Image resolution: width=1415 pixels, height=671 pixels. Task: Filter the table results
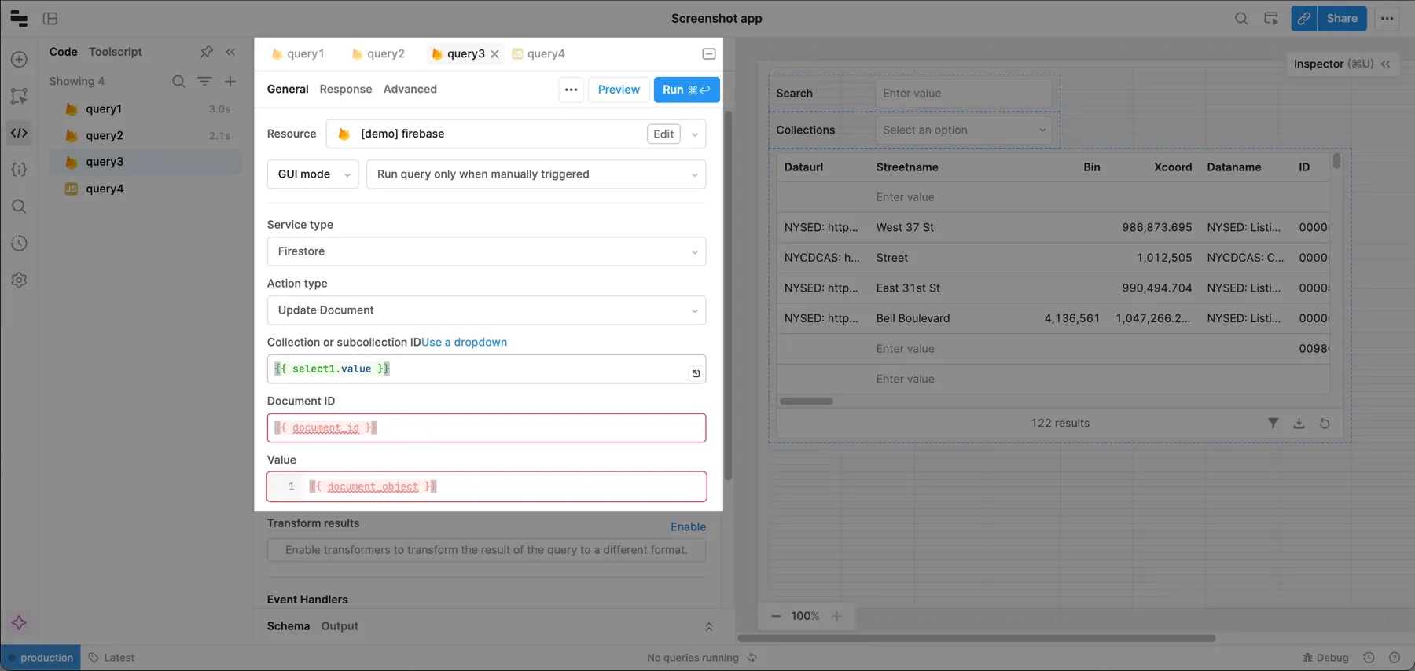[x=1273, y=423]
